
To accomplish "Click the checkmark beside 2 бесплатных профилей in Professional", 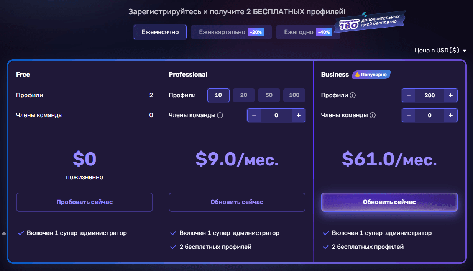I will (x=172, y=247).
